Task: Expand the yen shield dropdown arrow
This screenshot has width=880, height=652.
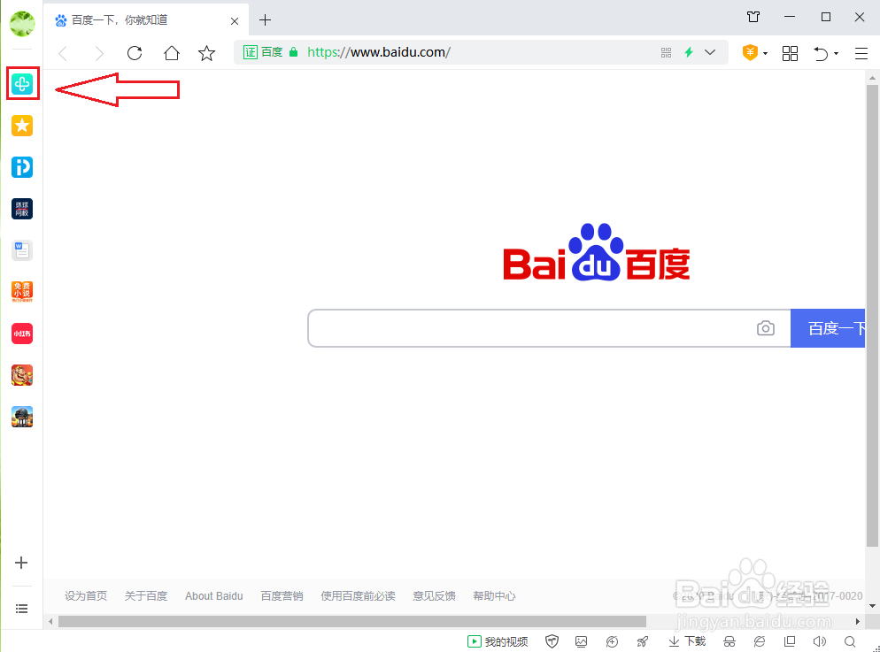Action: [x=766, y=54]
